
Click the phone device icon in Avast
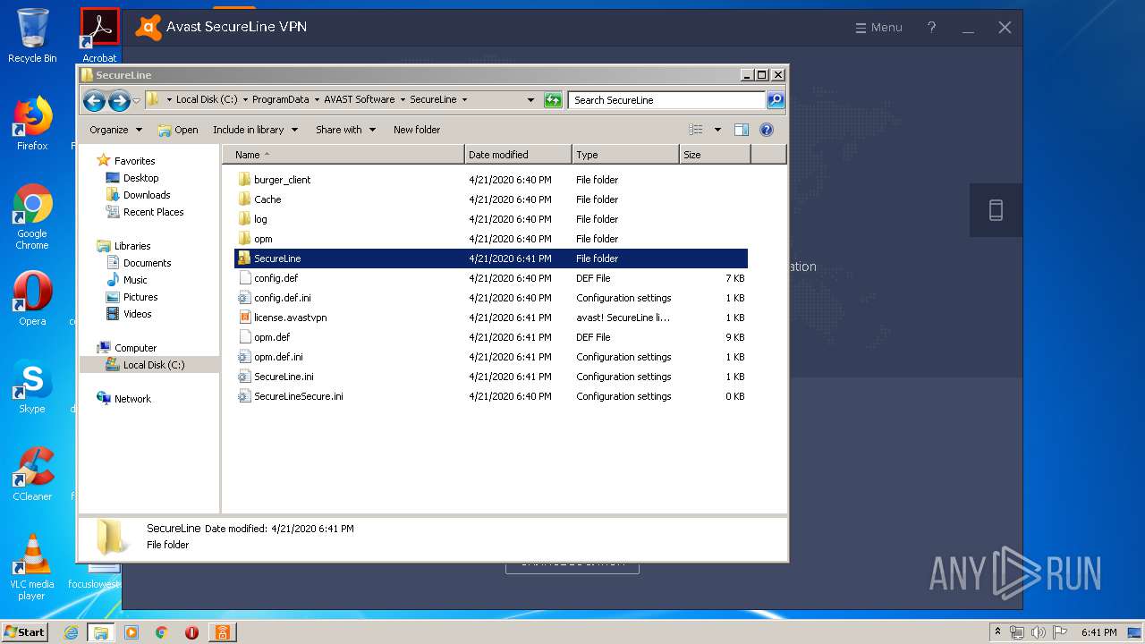(996, 210)
